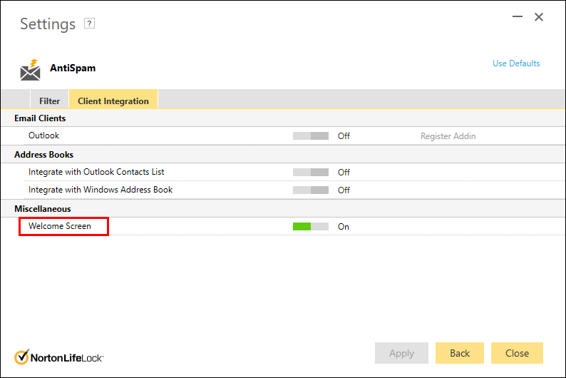Click the Welcome Screen label
The height and width of the screenshot is (378, 566).
click(60, 226)
